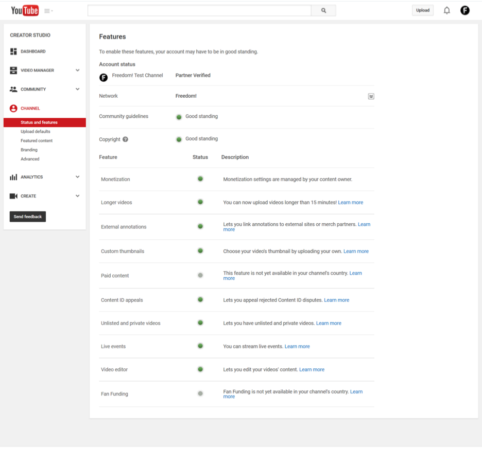The width and height of the screenshot is (482, 449).
Task: Click the search magnifier button
Action: 323,10
